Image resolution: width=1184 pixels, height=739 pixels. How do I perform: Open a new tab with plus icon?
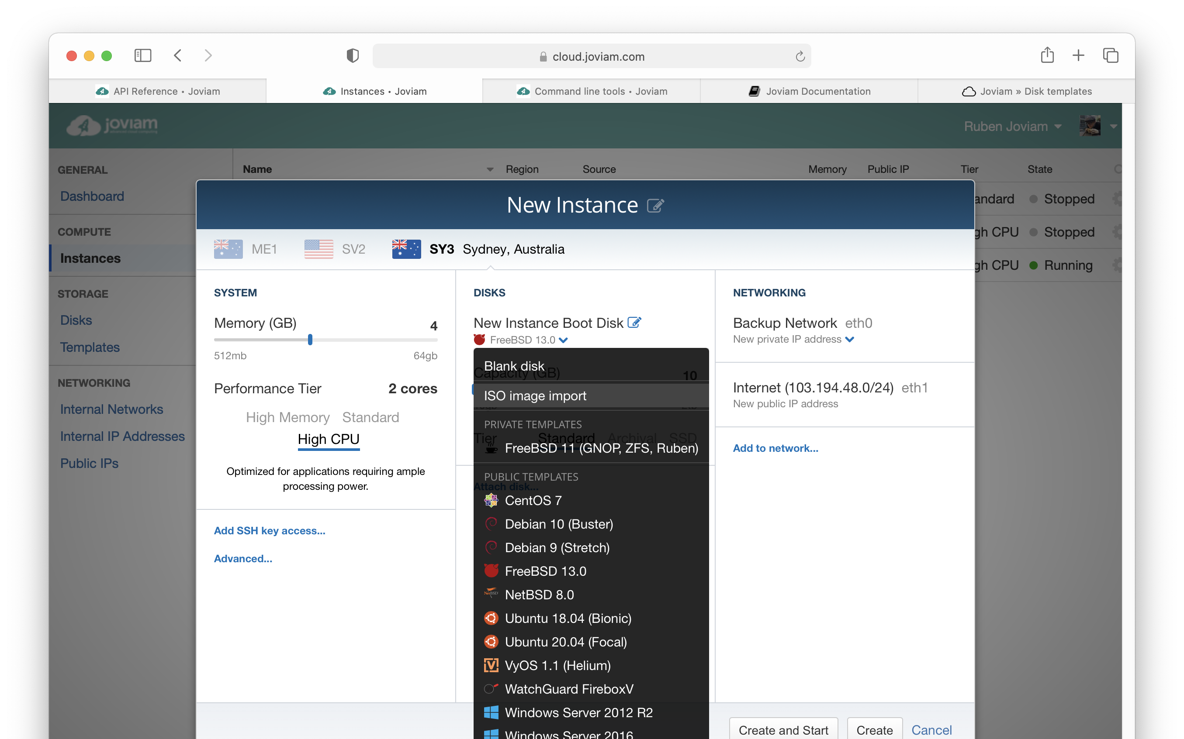(1078, 55)
